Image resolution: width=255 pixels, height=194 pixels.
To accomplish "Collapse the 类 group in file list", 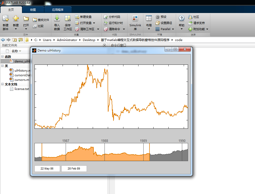I will pyautogui.click(x=3, y=66).
